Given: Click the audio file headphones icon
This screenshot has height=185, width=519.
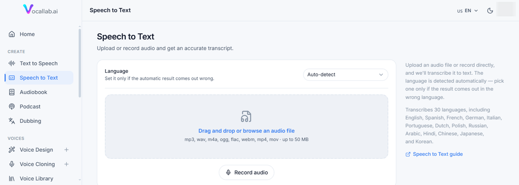Looking at the screenshot, I should pyautogui.click(x=246, y=117).
